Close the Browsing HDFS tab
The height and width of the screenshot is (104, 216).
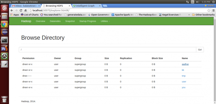tap(69, 6)
